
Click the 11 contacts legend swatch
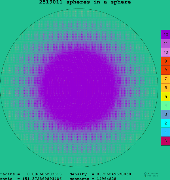point(165,43)
